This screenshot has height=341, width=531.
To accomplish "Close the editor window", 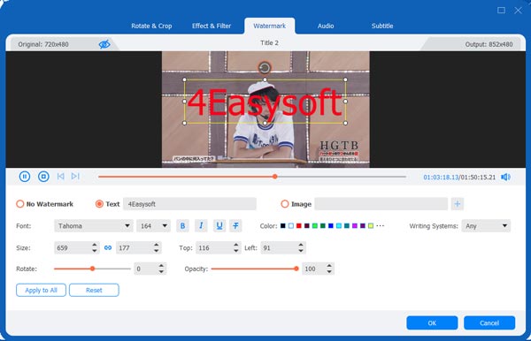I will [x=518, y=10].
